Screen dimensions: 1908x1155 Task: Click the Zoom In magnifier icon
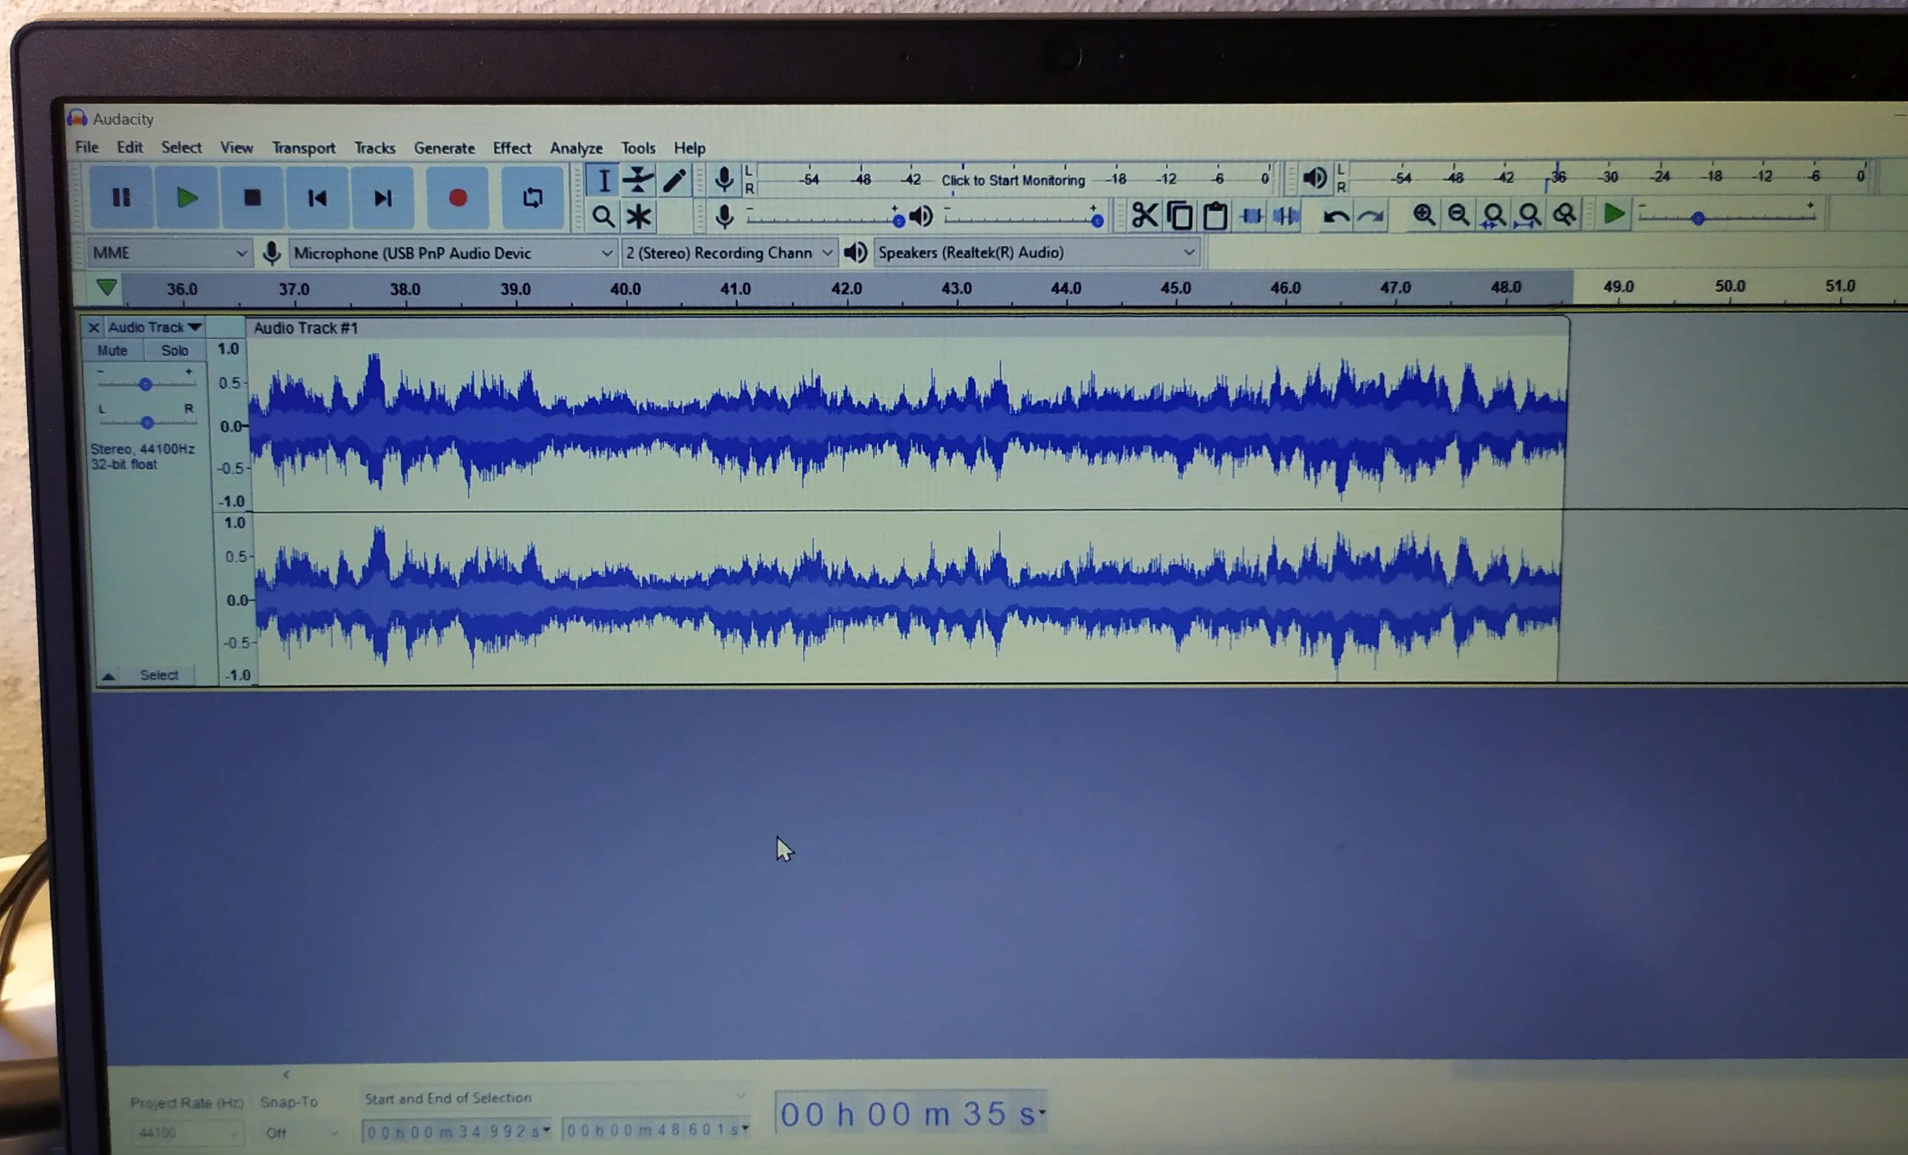[x=1423, y=215]
